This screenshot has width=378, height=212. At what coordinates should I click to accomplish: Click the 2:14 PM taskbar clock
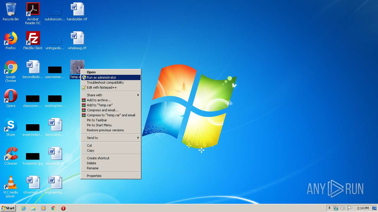[x=363, y=208]
